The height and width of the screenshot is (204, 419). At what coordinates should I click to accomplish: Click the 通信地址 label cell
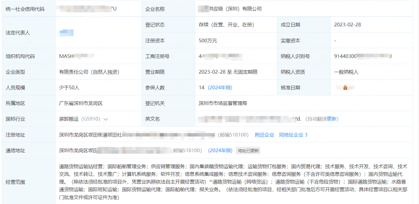(x=29, y=150)
